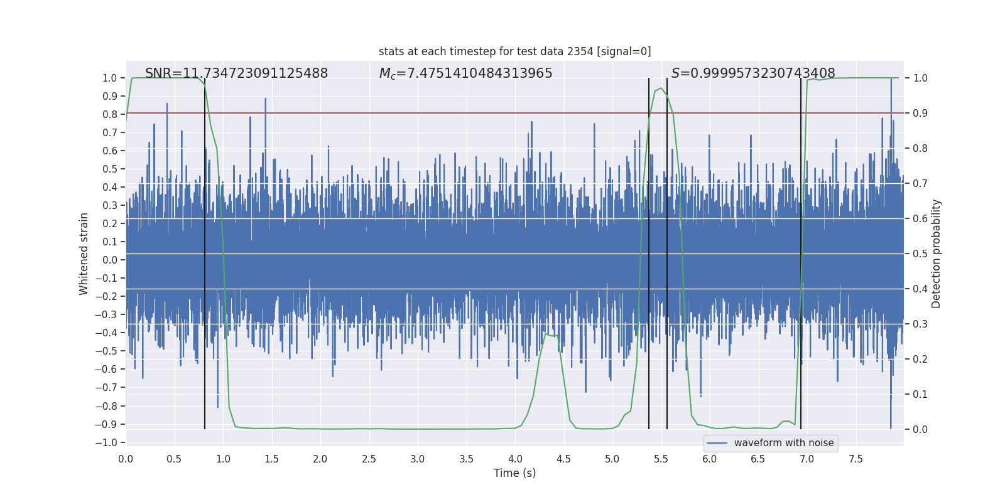Click the −1.0 tick on strain axis

pos(106,442)
